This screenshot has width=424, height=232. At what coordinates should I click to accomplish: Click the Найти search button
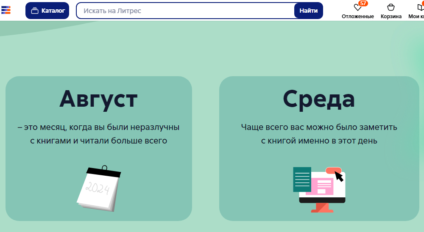[x=309, y=11]
